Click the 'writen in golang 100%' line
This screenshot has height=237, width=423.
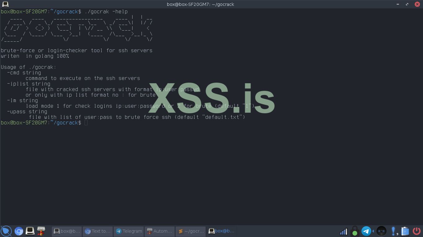35,56
